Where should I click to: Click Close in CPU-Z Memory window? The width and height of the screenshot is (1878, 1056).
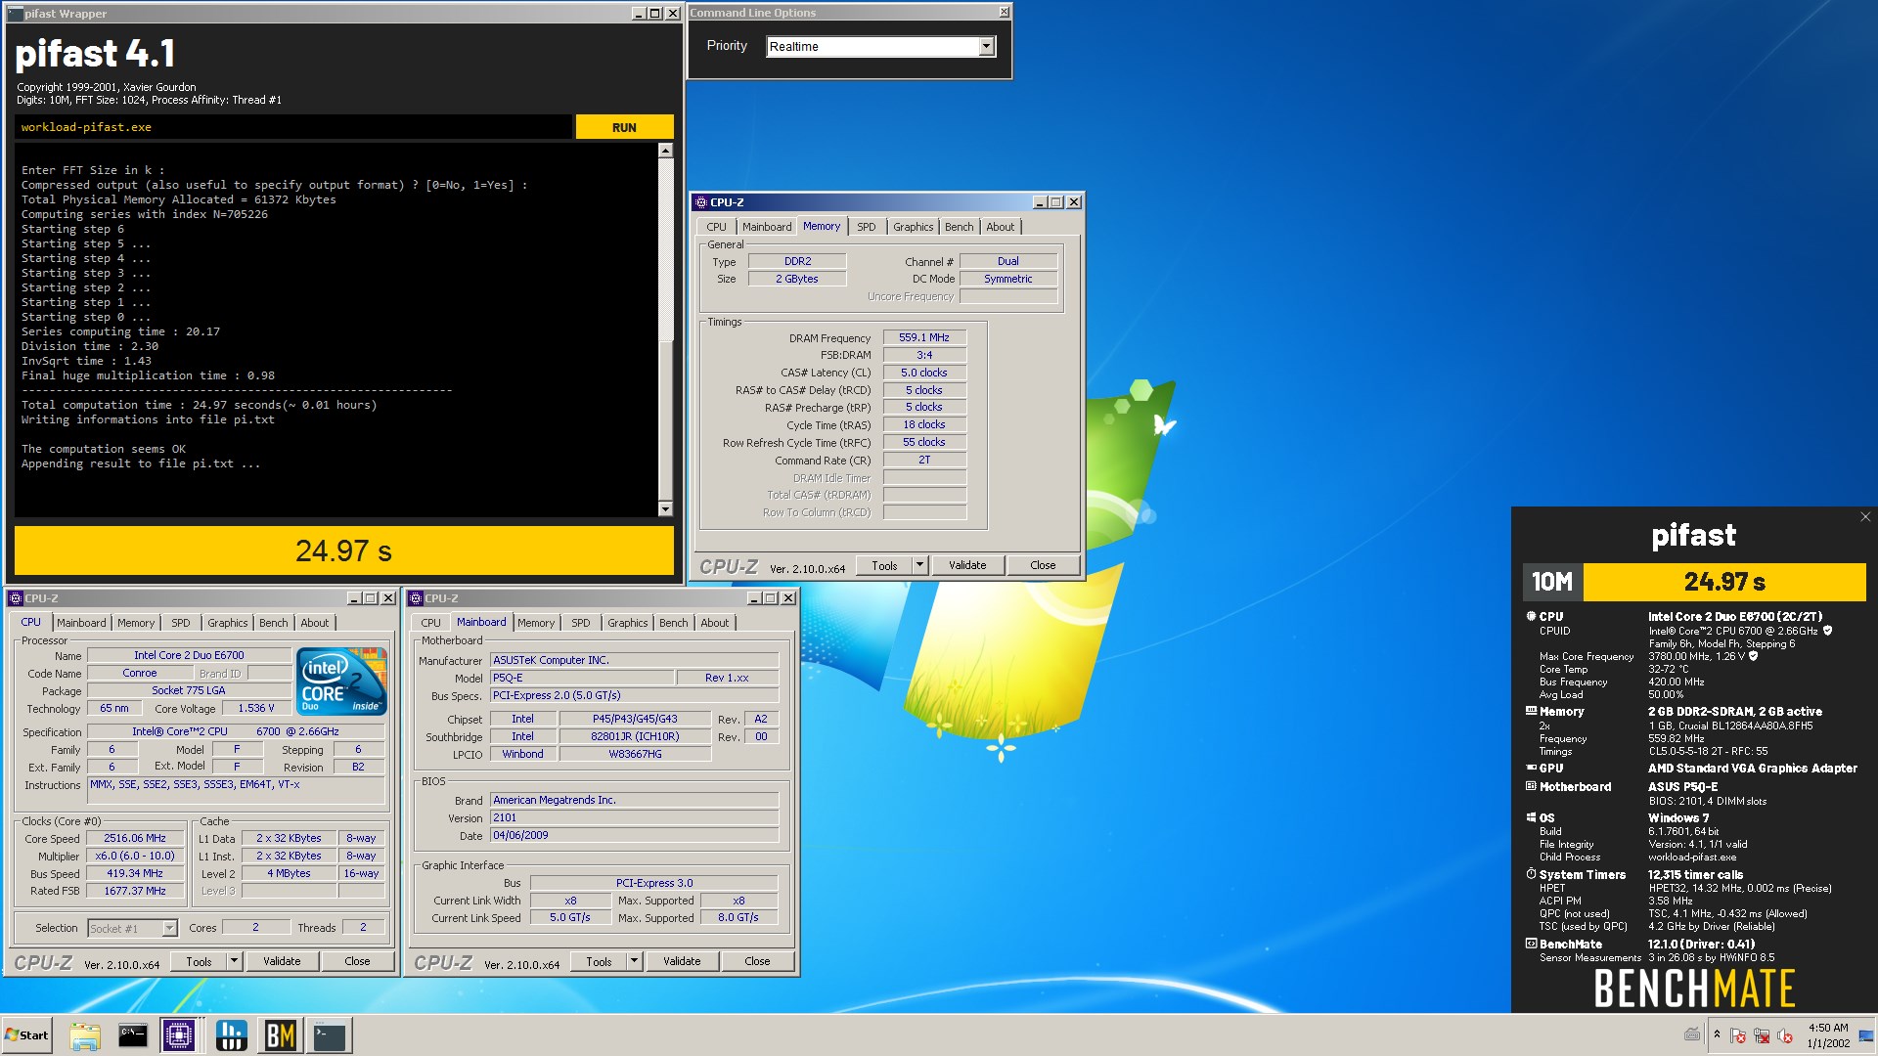pyautogui.click(x=1043, y=565)
